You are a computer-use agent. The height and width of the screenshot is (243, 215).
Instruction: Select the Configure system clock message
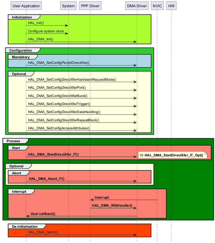coord(46,31)
